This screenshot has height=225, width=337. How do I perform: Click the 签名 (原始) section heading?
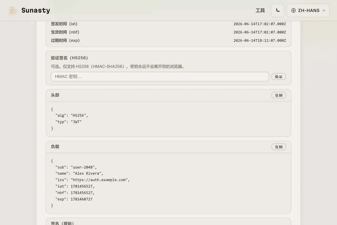pos(62,223)
